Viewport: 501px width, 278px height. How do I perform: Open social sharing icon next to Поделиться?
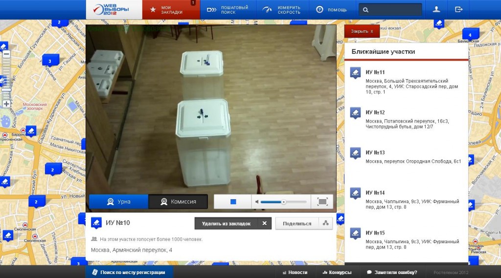click(x=326, y=223)
